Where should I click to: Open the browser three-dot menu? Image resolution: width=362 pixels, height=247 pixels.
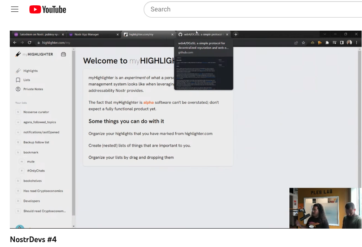pyautogui.click(x=356, y=42)
